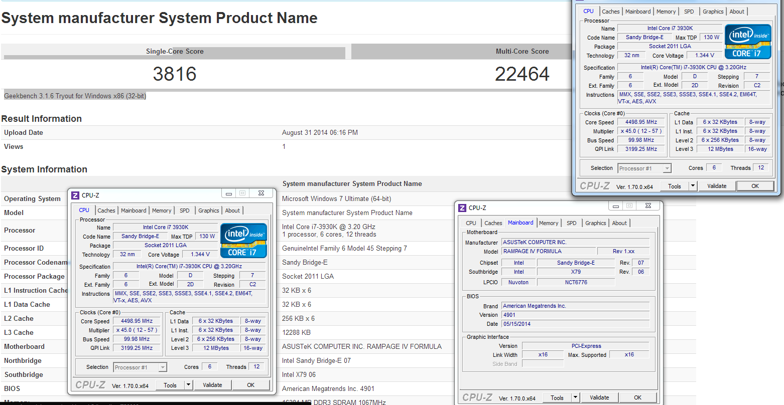Viewport: 784px width, 405px height.
Task: Click the L3 Cache value 12288 KB
Action: 296,332
